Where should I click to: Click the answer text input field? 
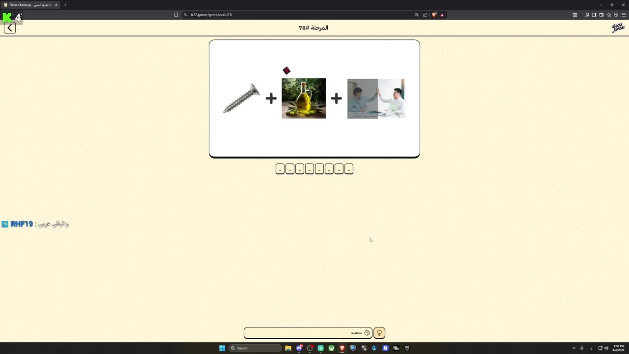(x=308, y=333)
